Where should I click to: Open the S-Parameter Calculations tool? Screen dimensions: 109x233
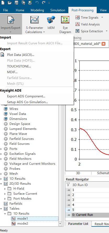(35, 25)
